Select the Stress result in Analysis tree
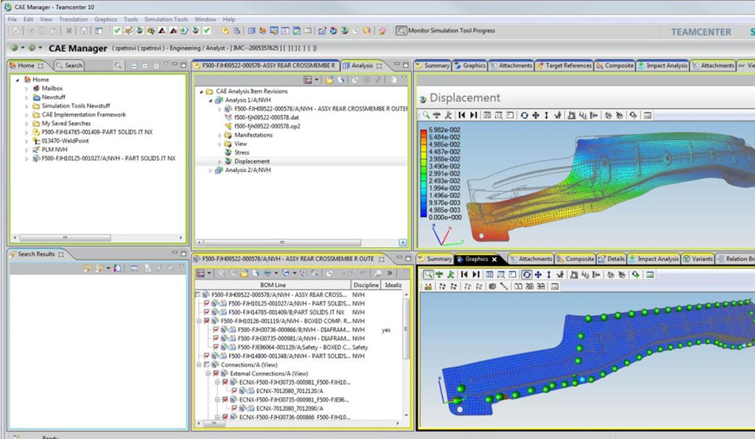The image size is (755, 439). [242, 153]
